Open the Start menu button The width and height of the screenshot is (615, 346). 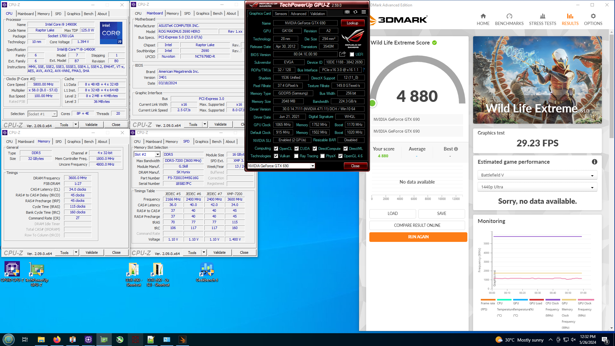pyautogui.click(x=9, y=340)
